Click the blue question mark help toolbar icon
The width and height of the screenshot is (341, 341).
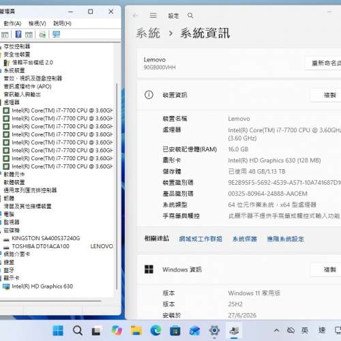(18, 34)
